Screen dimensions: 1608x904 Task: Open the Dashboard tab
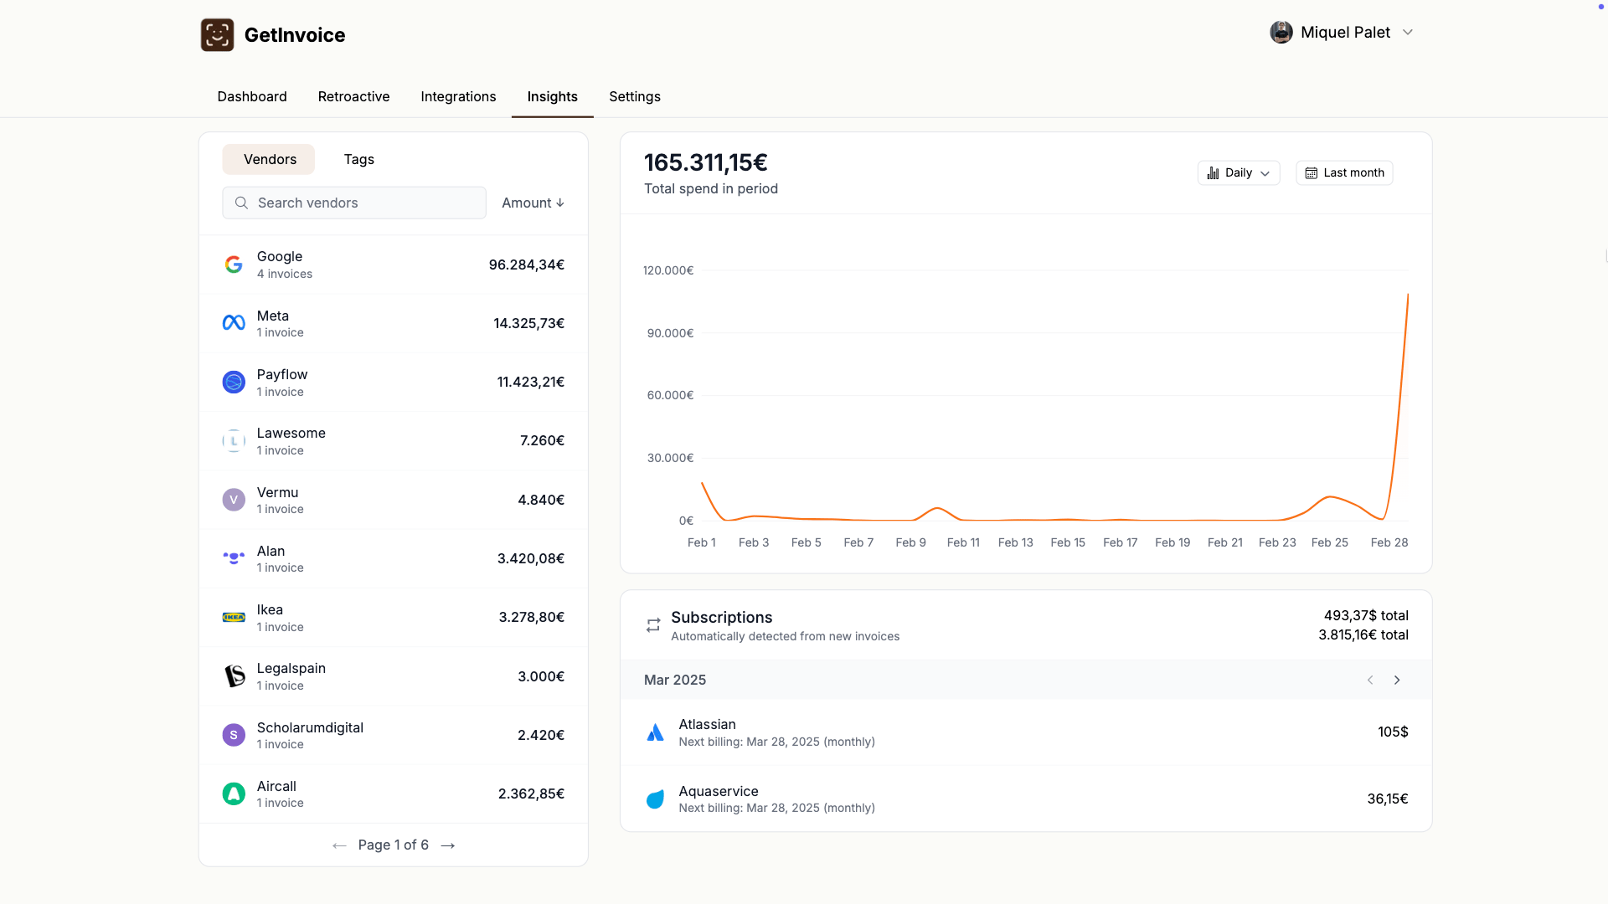(252, 96)
